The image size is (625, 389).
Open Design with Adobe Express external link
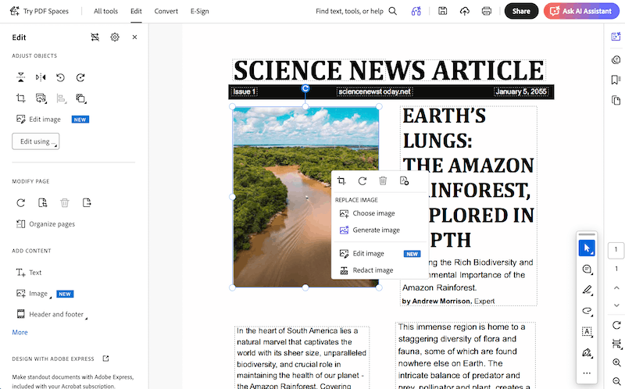(x=105, y=359)
